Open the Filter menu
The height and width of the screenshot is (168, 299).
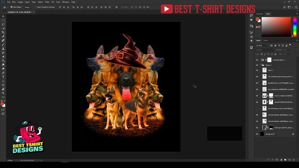(x=47, y=2)
